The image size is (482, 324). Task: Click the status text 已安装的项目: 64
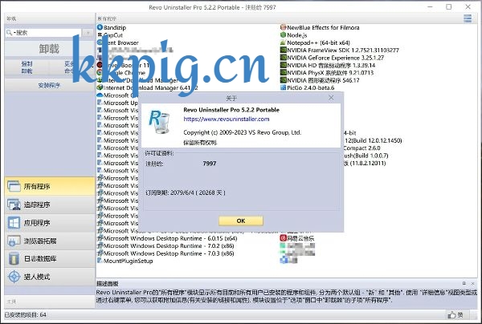[26, 315]
